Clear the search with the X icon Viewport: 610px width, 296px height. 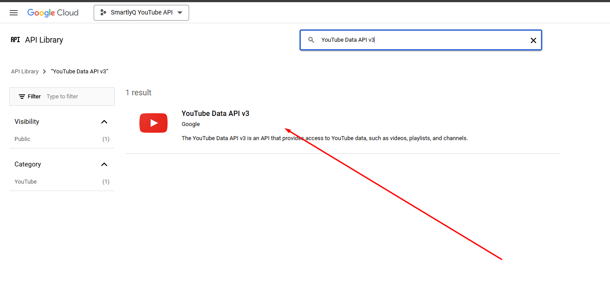pos(533,40)
